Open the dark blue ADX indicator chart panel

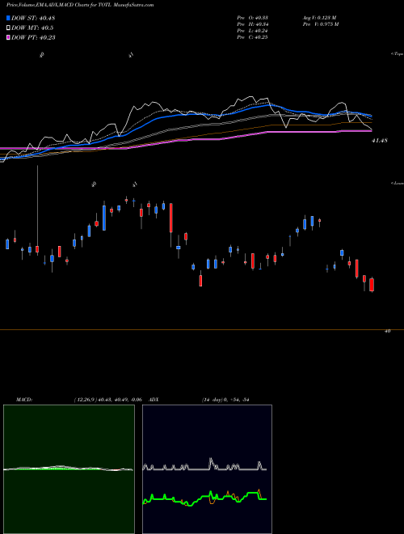click(x=207, y=469)
